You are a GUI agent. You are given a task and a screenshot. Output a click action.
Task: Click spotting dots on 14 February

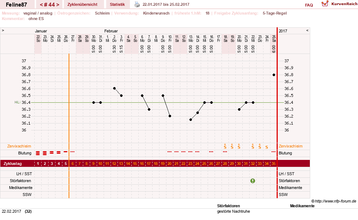tap(197, 152)
